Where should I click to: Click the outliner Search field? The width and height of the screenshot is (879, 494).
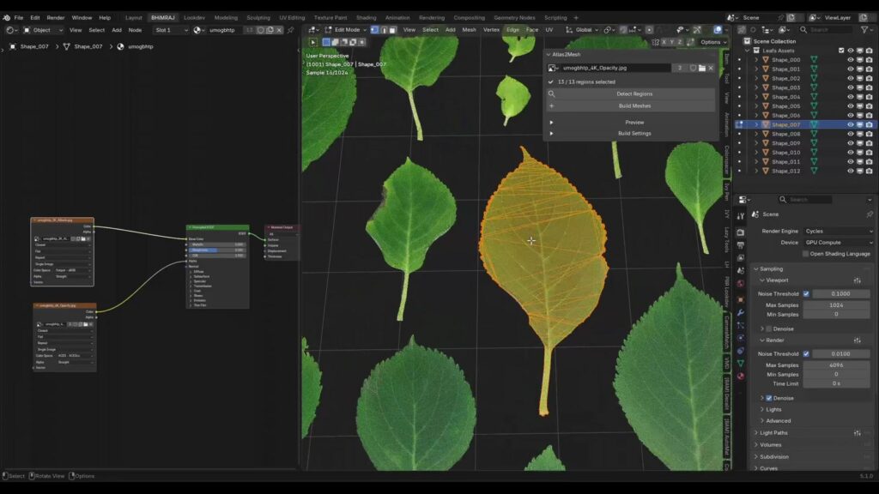coord(827,30)
